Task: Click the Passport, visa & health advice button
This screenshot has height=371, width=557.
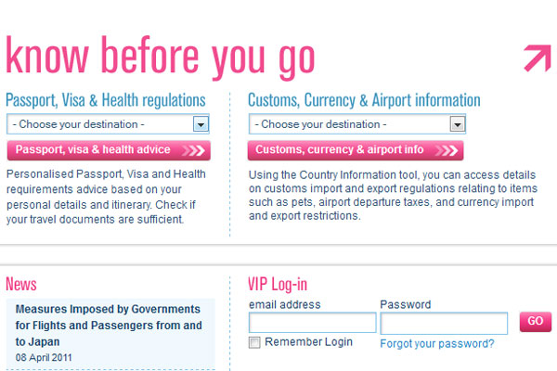Action: (x=93, y=150)
